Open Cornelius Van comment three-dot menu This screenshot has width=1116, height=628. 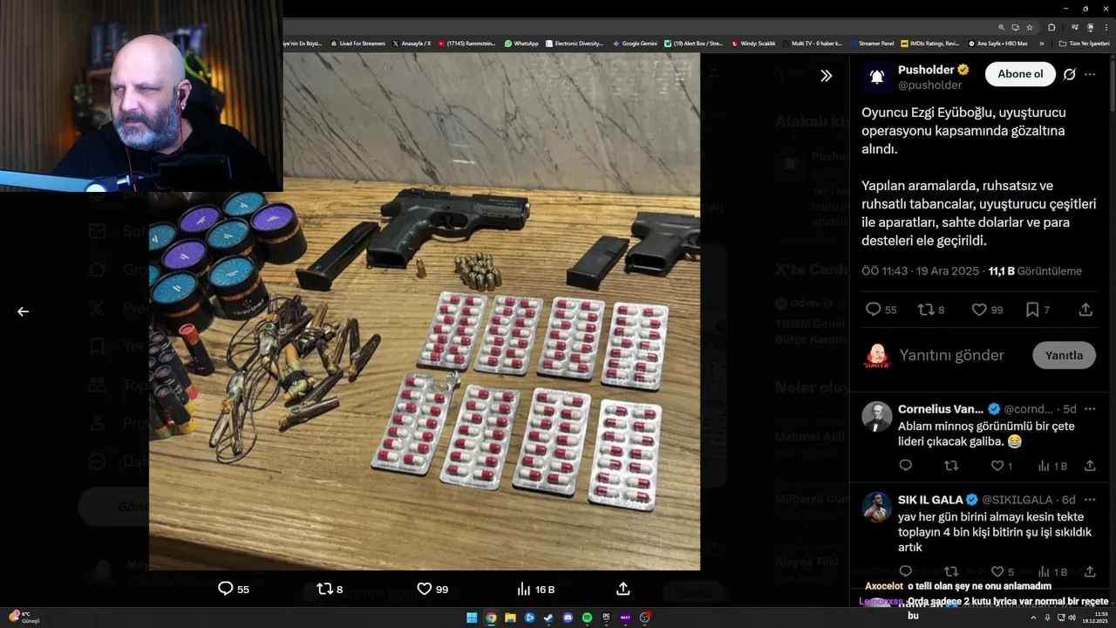[1090, 409]
